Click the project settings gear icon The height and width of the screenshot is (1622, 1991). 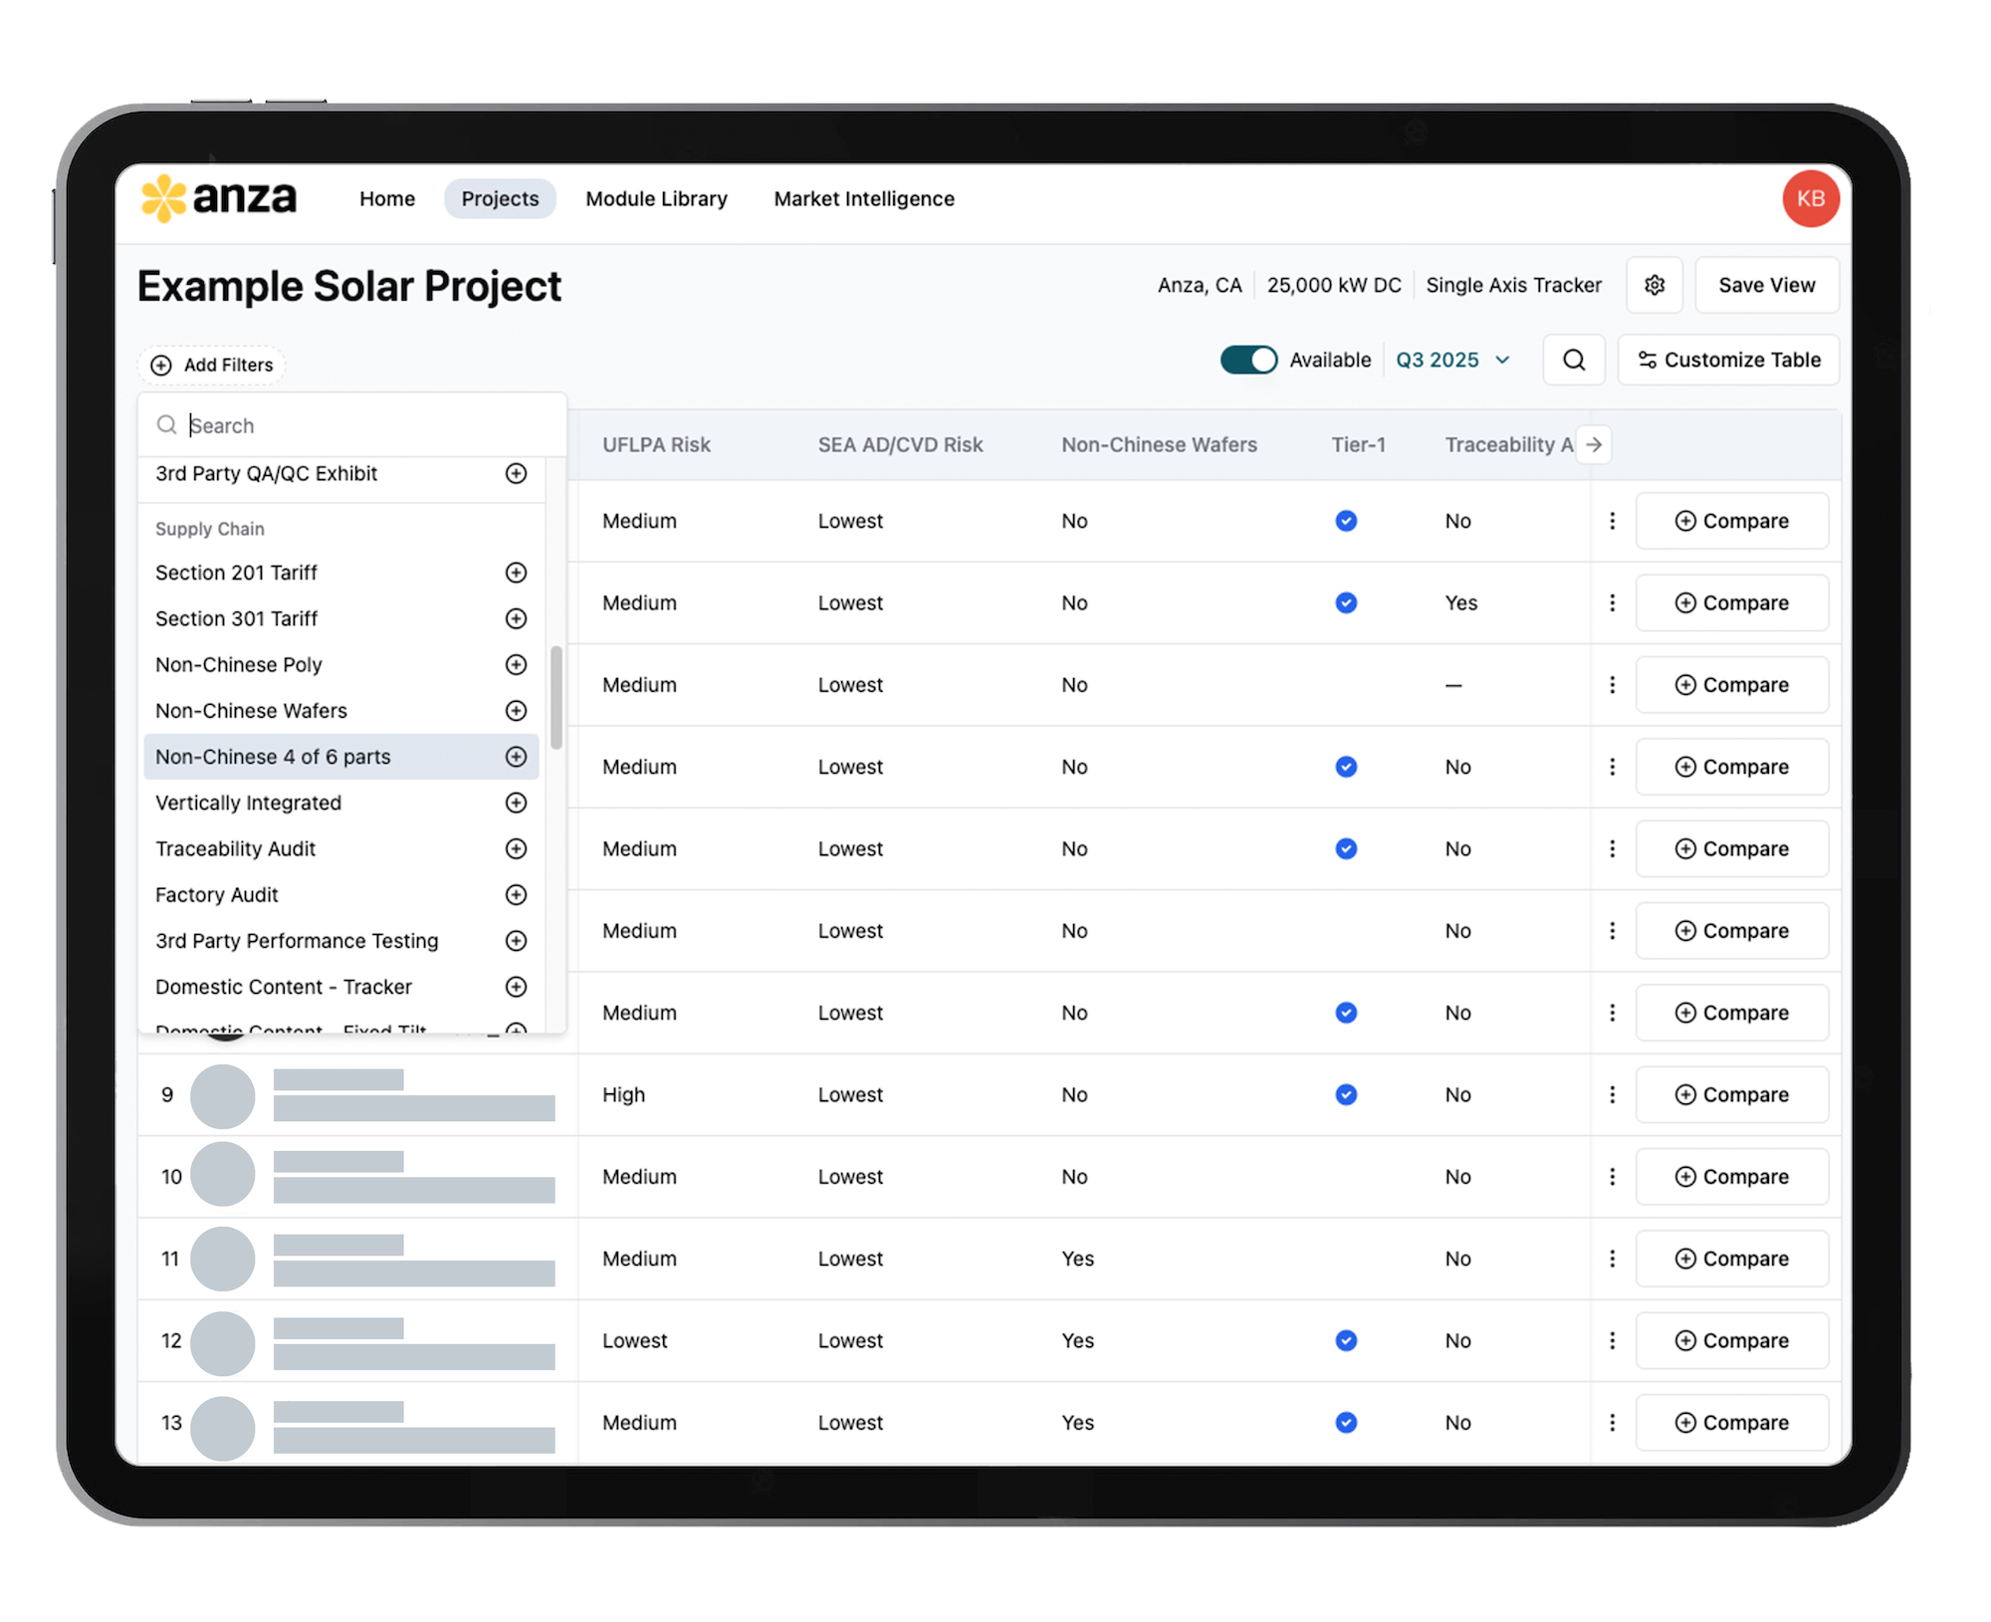click(1655, 285)
